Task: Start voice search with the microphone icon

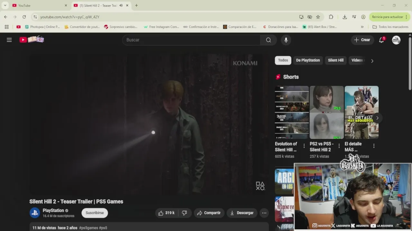Action: coord(286,40)
